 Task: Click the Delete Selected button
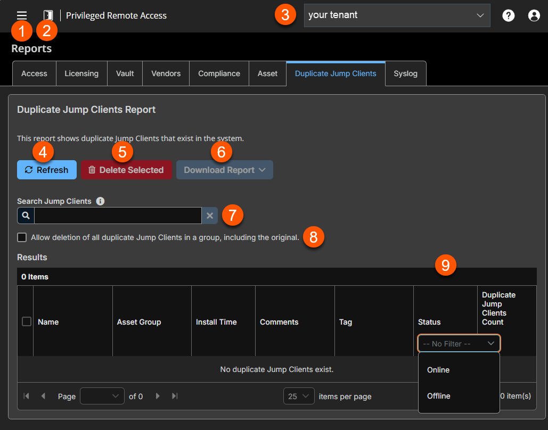[x=126, y=170]
